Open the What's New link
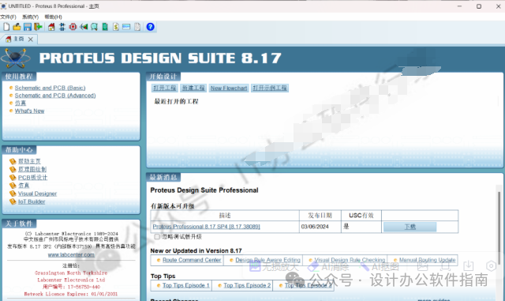The image size is (505, 301). click(x=29, y=111)
